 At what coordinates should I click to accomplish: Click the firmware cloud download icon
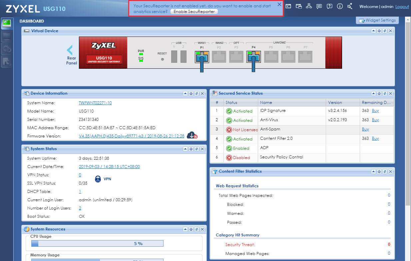coord(192,135)
